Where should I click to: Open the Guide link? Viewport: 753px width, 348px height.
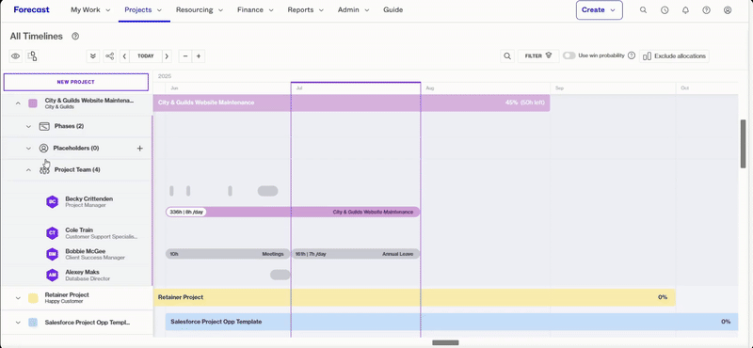(x=393, y=9)
